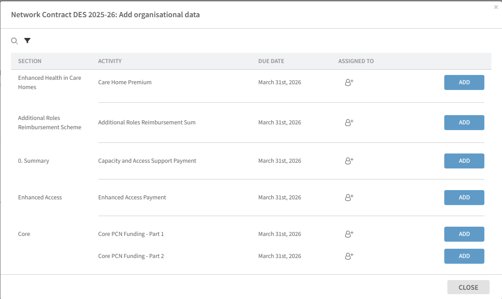Add the Care Home Premium activity
Screen dimensions: 502x299
(x=464, y=82)
